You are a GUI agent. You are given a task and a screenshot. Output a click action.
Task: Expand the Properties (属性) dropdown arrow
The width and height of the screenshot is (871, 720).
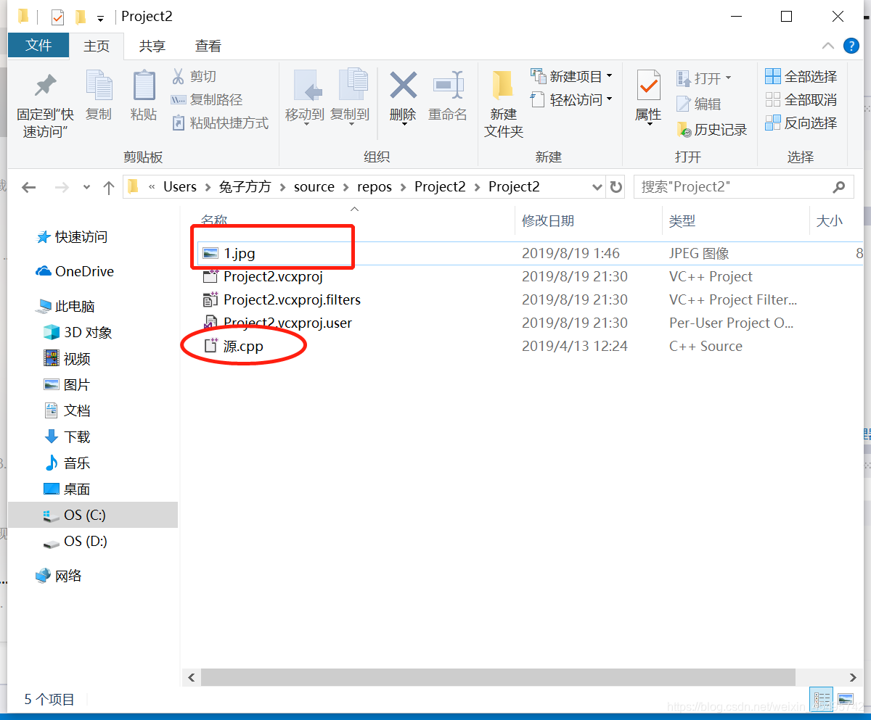point(648,125)
